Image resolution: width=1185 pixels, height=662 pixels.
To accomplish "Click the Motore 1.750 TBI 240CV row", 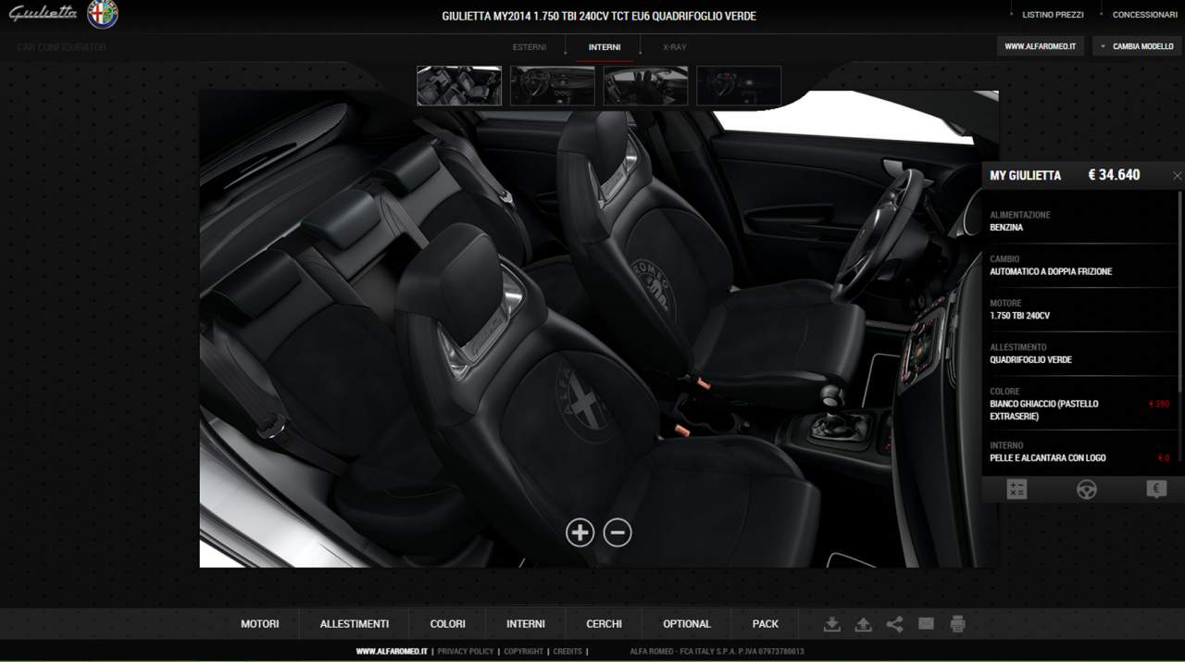I will tap(1079, 309).
